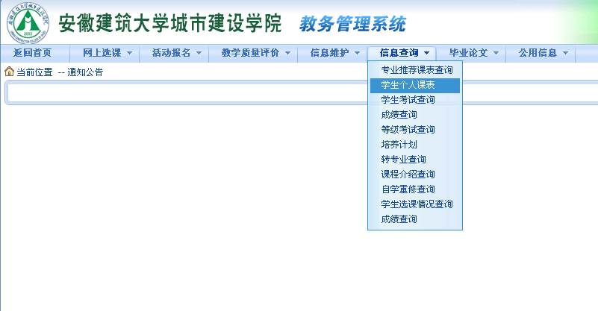Open 培养计划 from the dropdown list
Image resolution: width=598 pixels, height=311 pixels.
(399, 145)
